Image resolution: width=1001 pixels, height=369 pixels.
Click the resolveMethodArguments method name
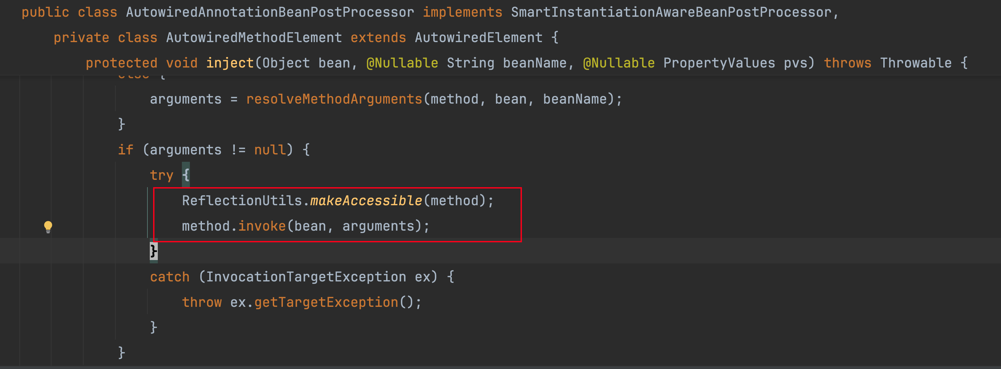tap(334, 99)
